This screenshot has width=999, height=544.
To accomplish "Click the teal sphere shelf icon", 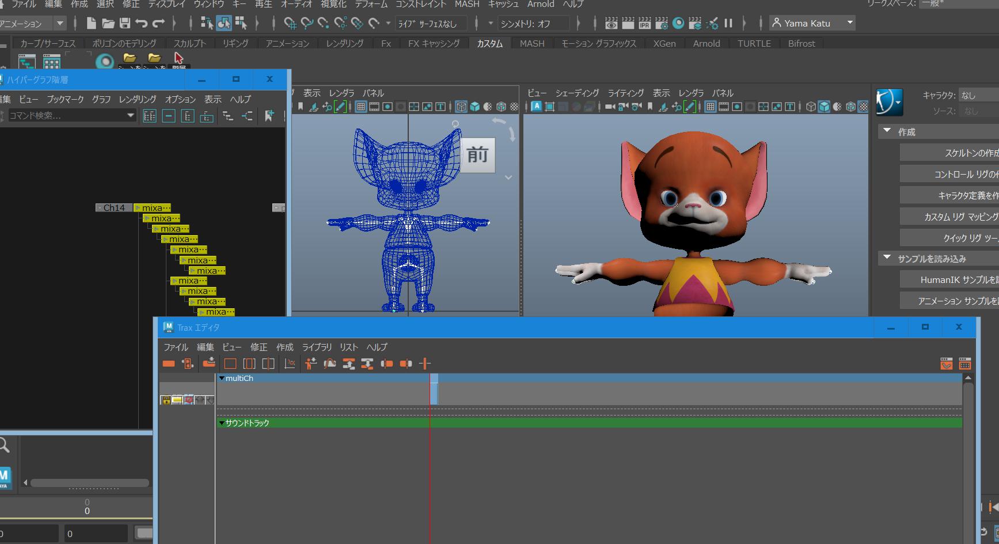I will 105,62.
